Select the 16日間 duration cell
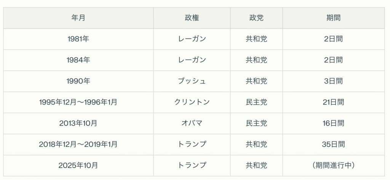This screenshot has width=390, height=180. click(x=333, y=123)
